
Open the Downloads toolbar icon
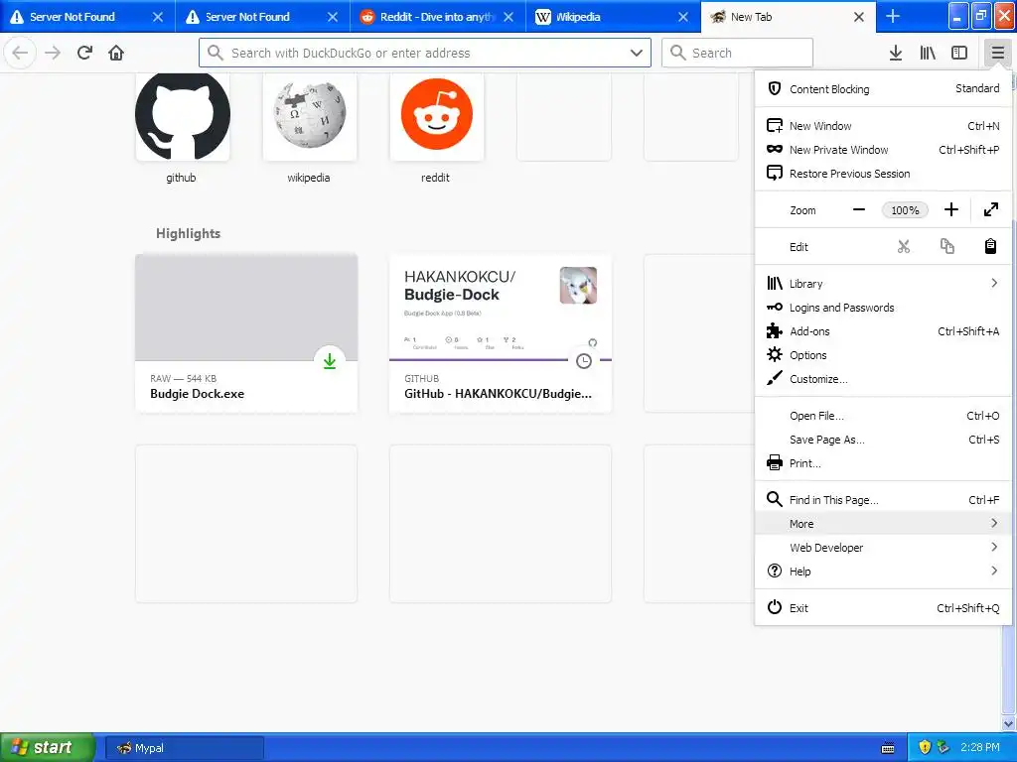coord(895,53)
